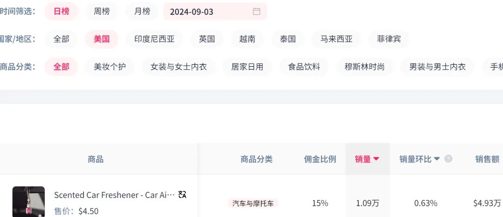Select the 日榜 daily ranking
Viewport: 503px width, 217px height.
[61, 11]
